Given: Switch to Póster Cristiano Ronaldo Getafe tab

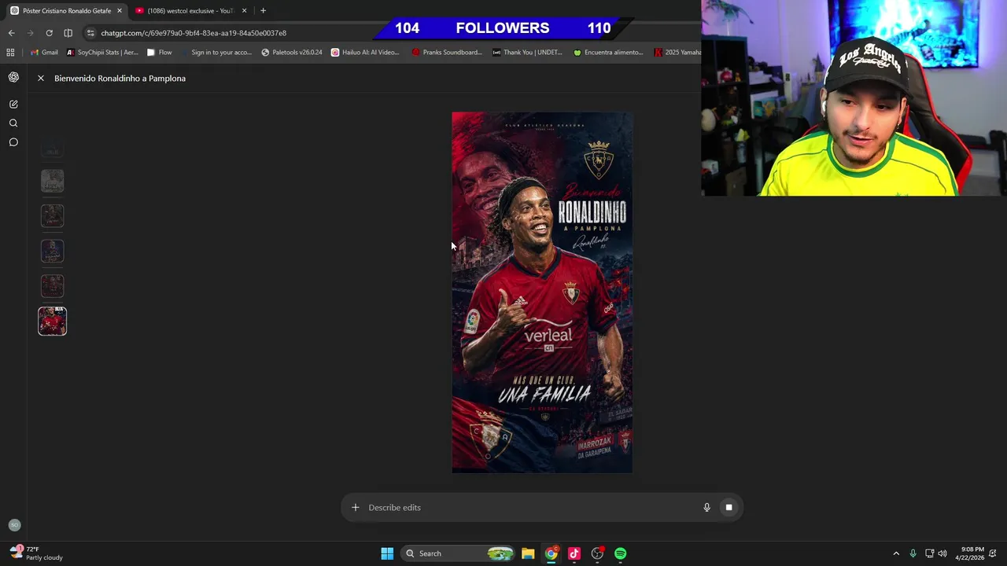Looking at the screenshot, I should coord(66,11).
